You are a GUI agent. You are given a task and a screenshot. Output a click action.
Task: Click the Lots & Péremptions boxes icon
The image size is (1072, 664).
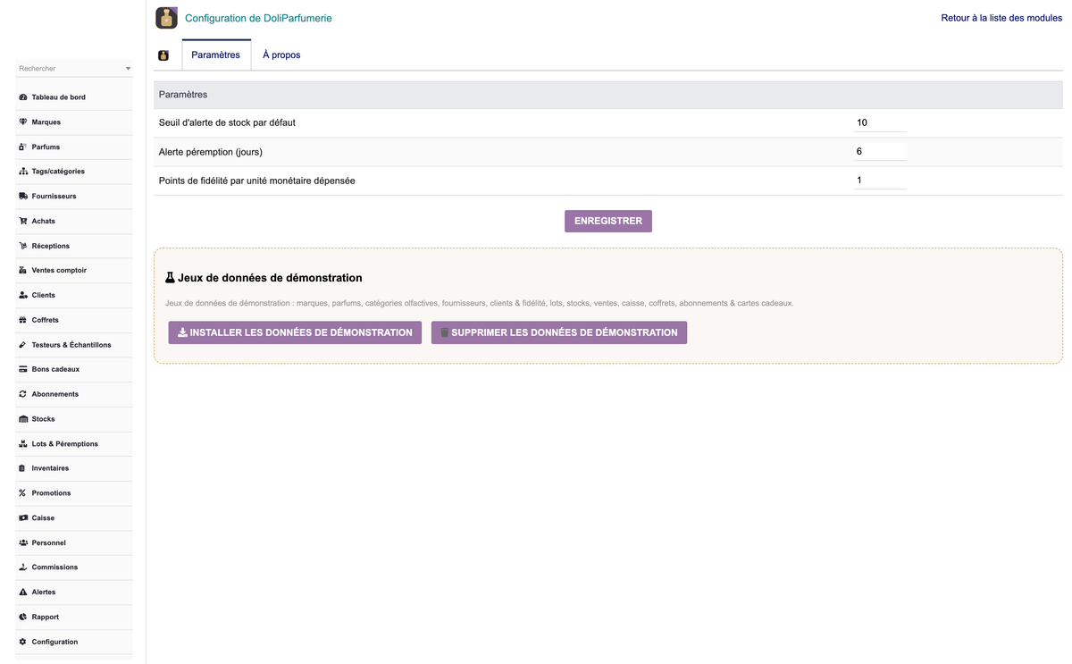(23, 443)
